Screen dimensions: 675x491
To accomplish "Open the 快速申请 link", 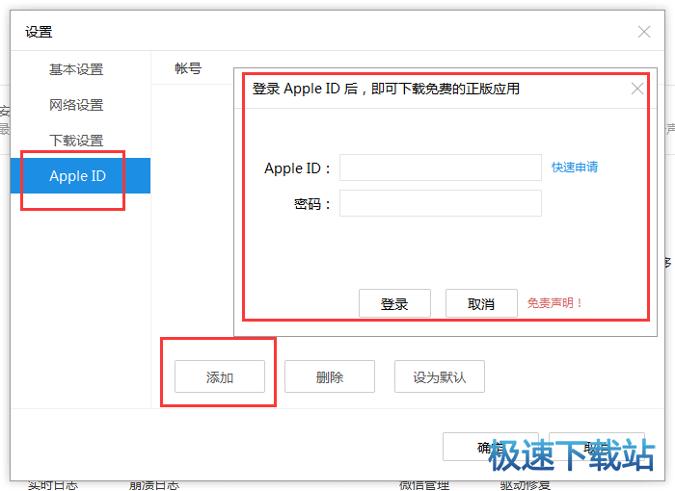I will coord(575,167).
